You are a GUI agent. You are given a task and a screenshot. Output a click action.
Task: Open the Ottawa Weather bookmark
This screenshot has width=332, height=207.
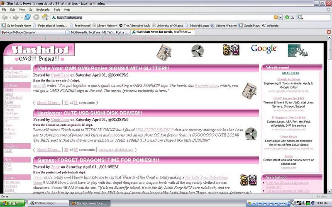point(224,26)
